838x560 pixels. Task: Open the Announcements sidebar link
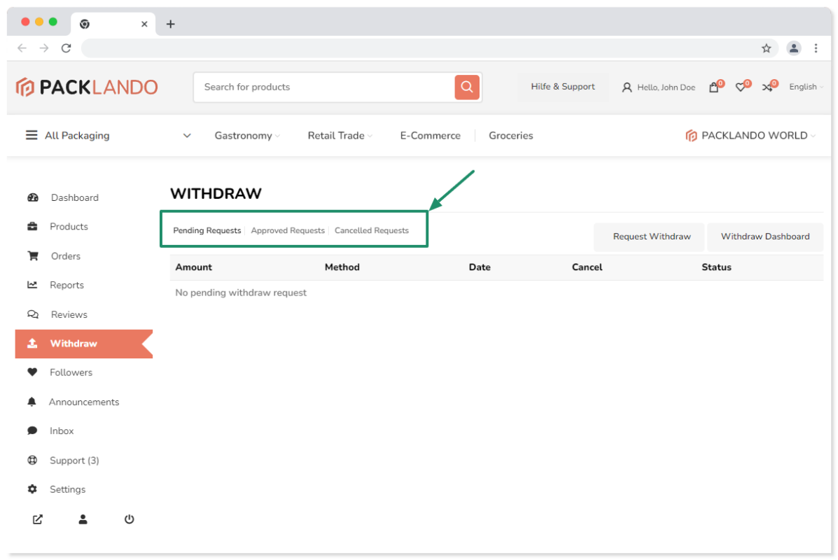coord(84,402)
